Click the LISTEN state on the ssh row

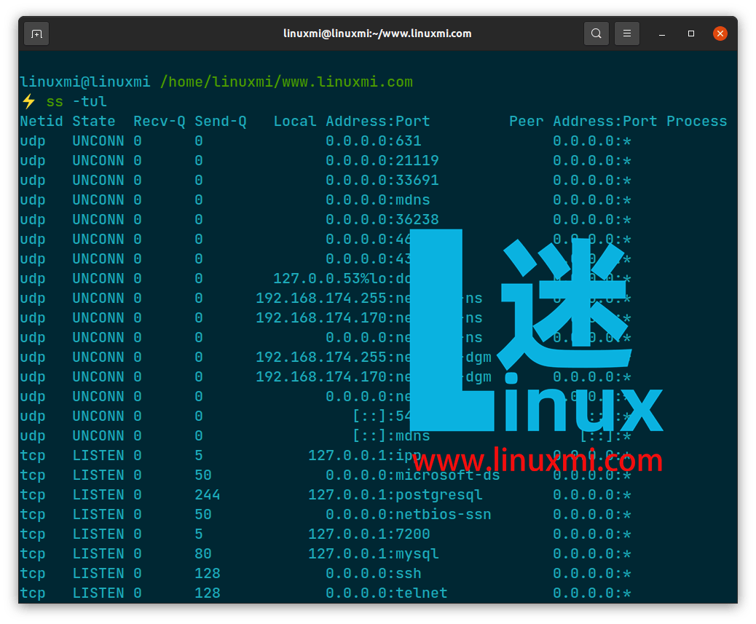(98, 574)
